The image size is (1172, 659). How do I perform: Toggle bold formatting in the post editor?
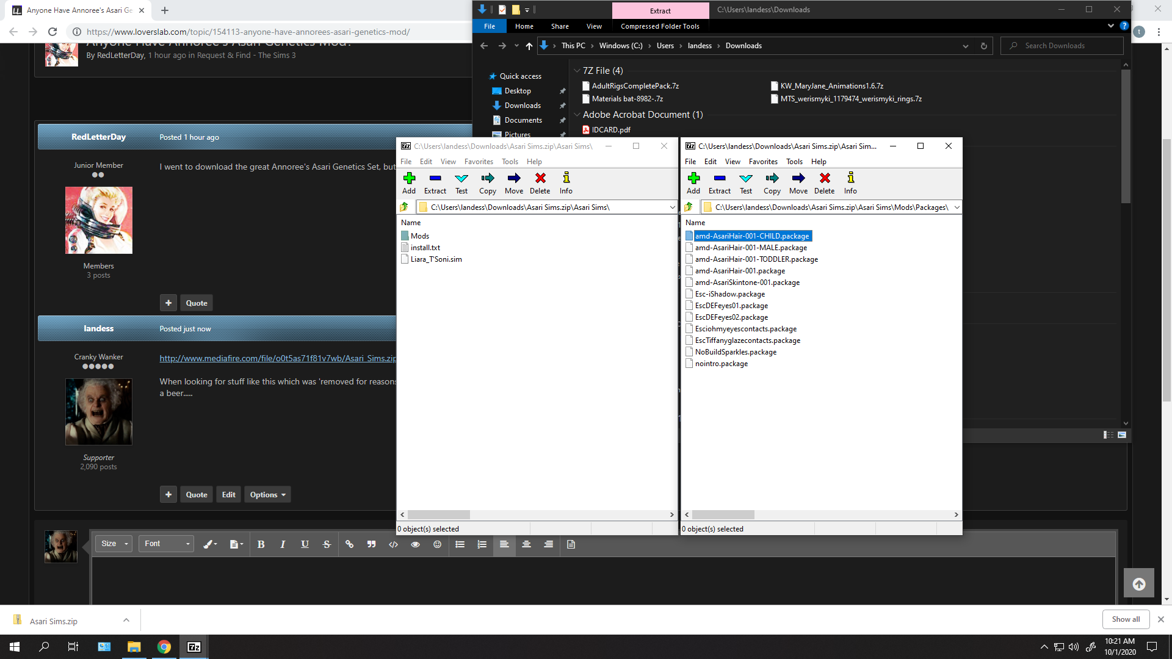pos(261,544)
